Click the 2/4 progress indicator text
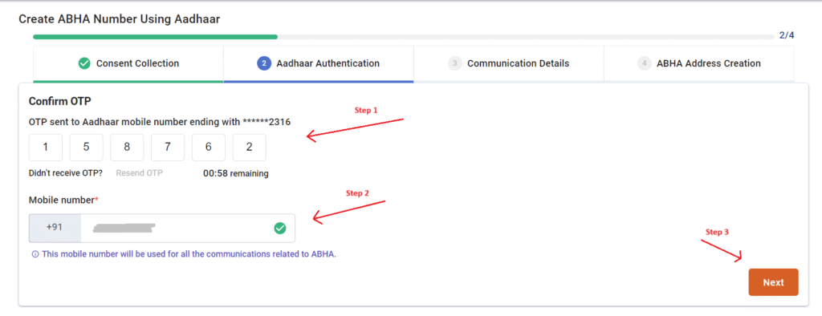822x316 pixels. [x=787, y=35]
